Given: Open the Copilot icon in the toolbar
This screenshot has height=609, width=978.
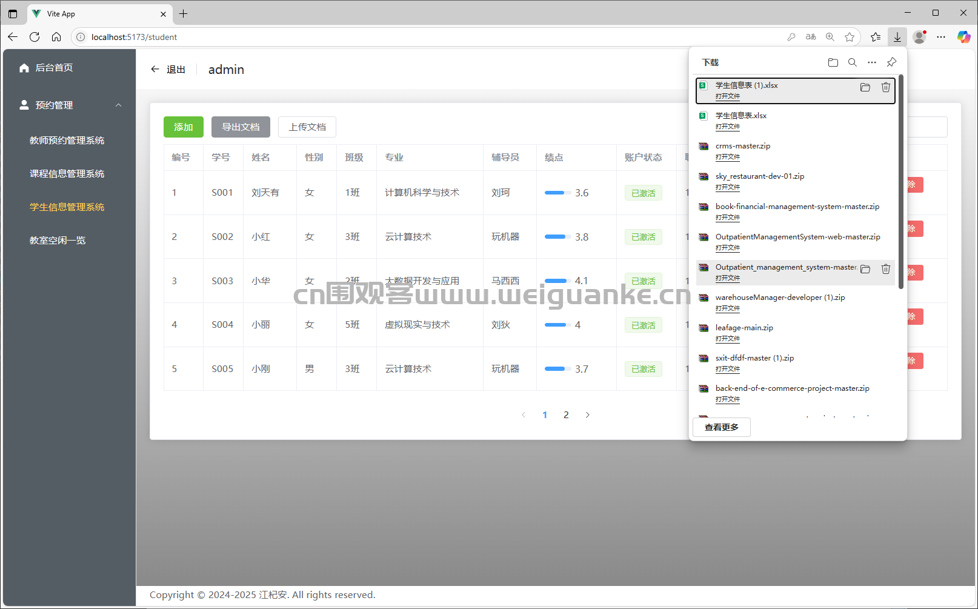Looking at the screenshot, I should click(963, 37).
